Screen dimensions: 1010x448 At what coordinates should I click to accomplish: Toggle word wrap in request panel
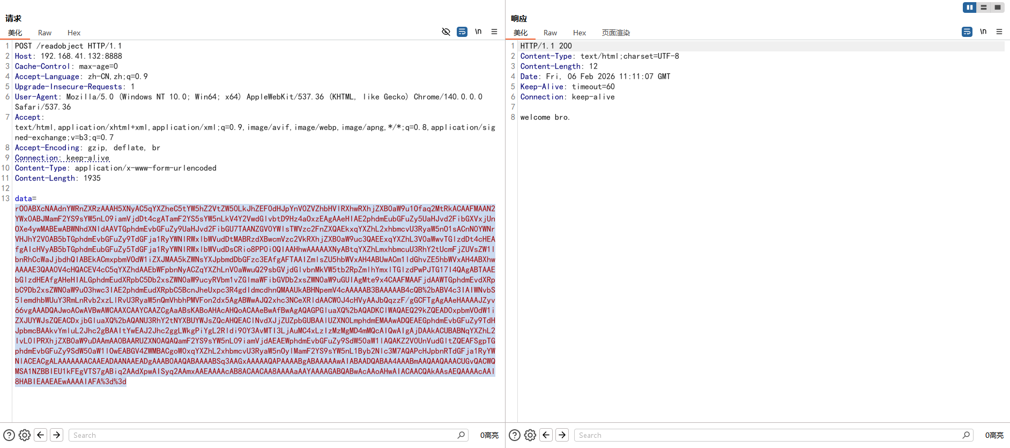tap(462, 32)
